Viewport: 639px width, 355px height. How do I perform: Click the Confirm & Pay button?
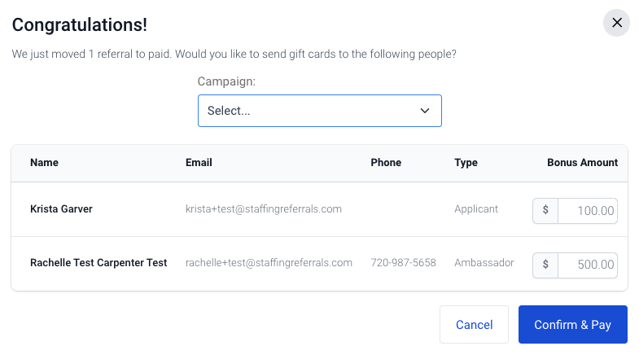(x=572, y=324)
